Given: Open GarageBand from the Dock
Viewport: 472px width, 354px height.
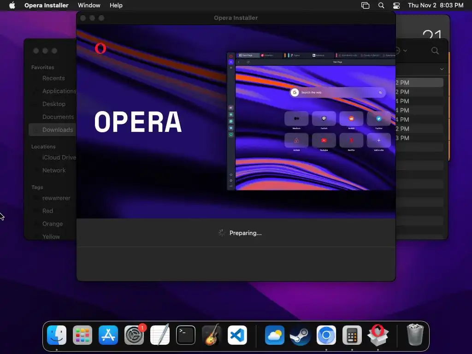Looking at the screenshot, I should 212,335.
